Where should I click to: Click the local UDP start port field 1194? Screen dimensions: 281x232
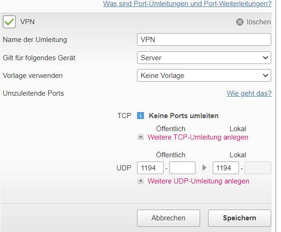pyautogui.click(x=226, y=168)
